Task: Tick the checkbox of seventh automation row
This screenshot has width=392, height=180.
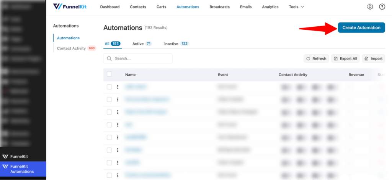Action: (x=109, y=162)
